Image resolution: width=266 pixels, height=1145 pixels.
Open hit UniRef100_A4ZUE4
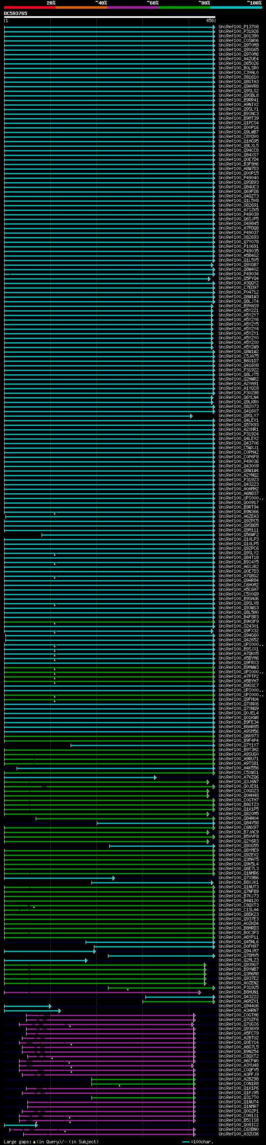pyautogui.click(x=239, y=59)
